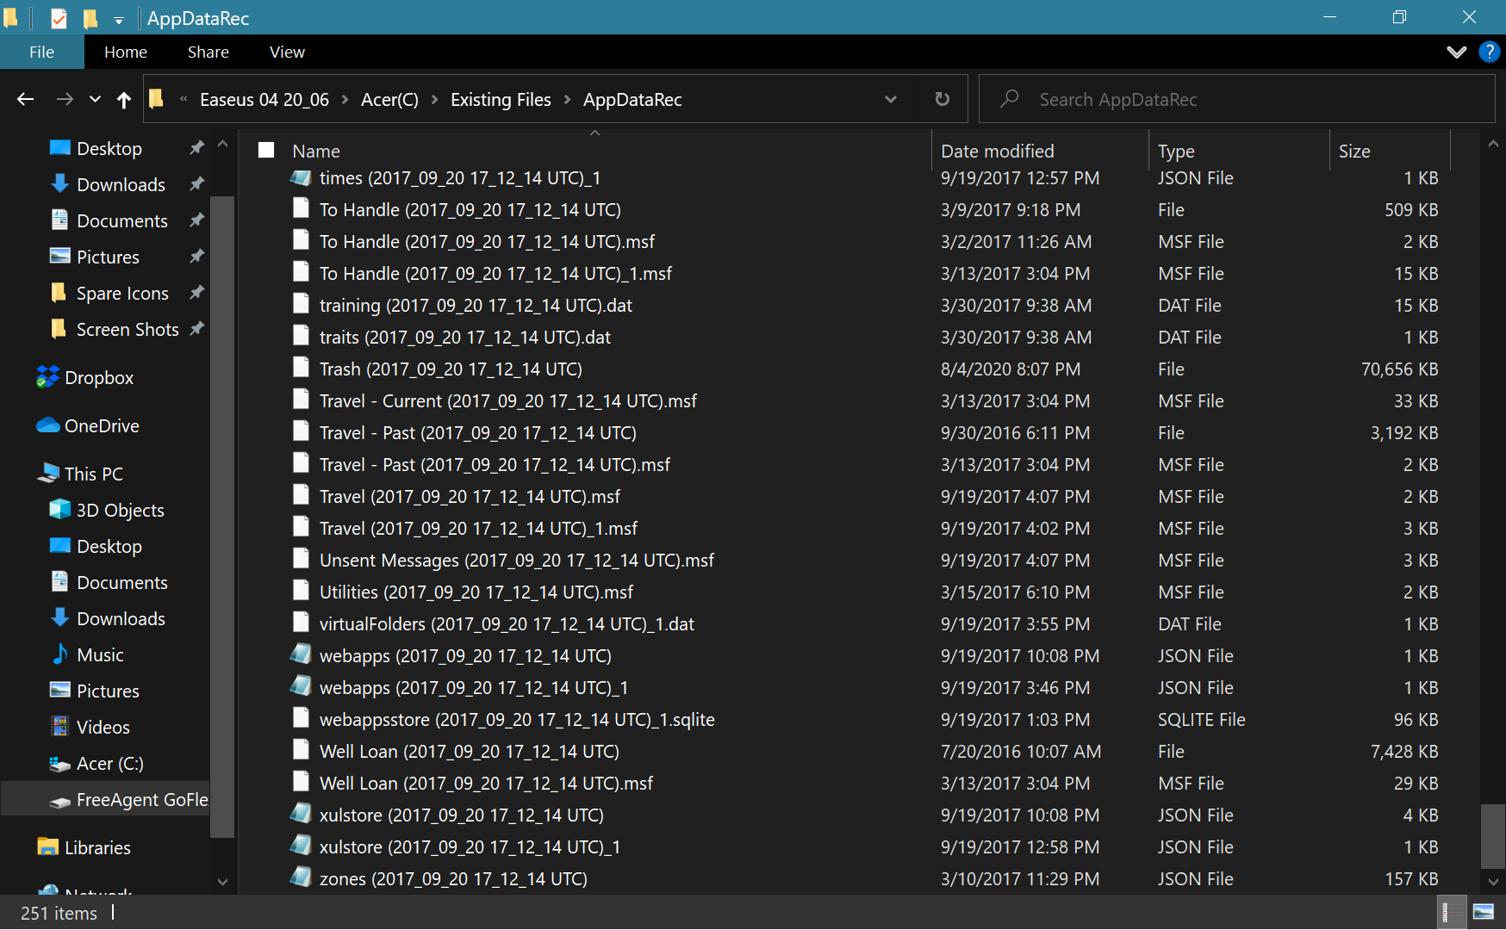Open the Quick Access Toolbar customize dropdown
The width and height of the screenshot is (1506, 930).
pos(119,19)
